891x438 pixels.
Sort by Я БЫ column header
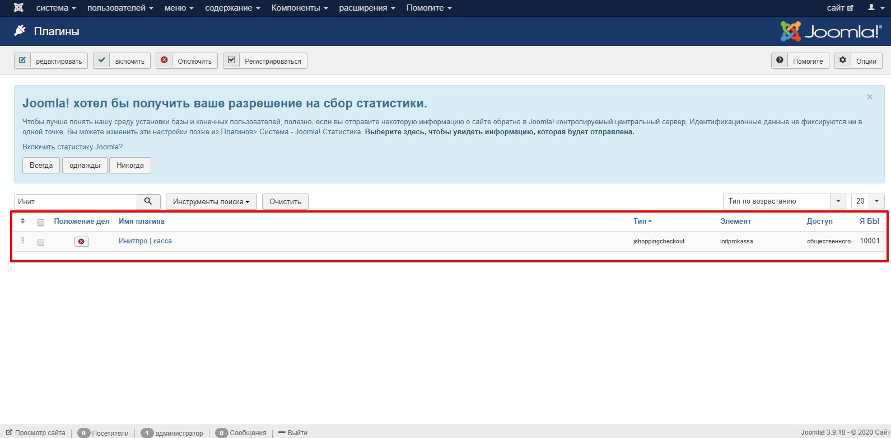[x=869, y=222]
